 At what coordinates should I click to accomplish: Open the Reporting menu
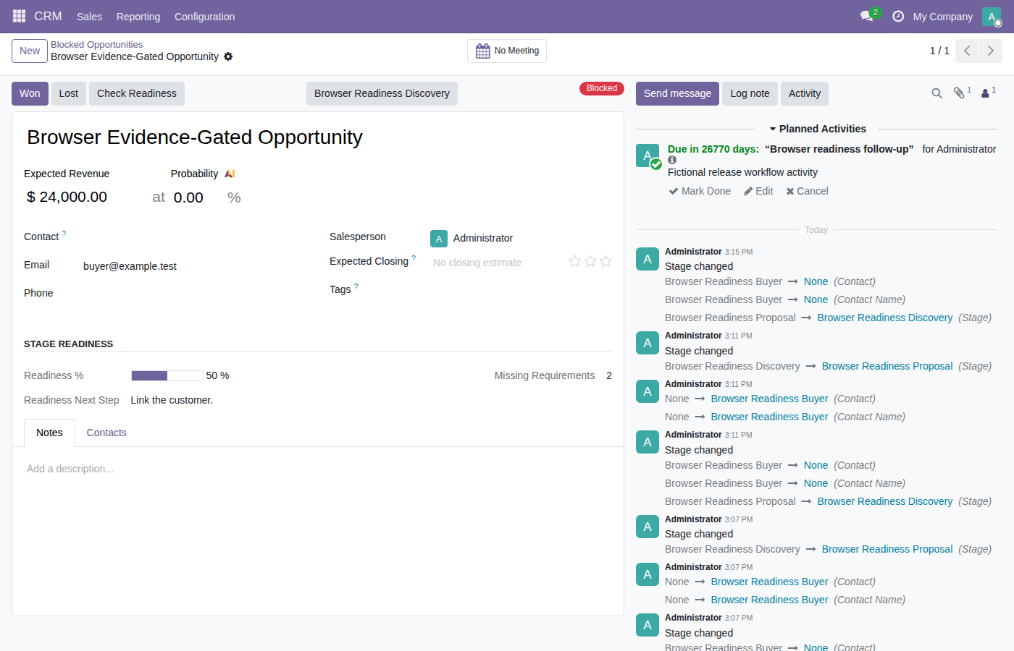click(138, 17)
